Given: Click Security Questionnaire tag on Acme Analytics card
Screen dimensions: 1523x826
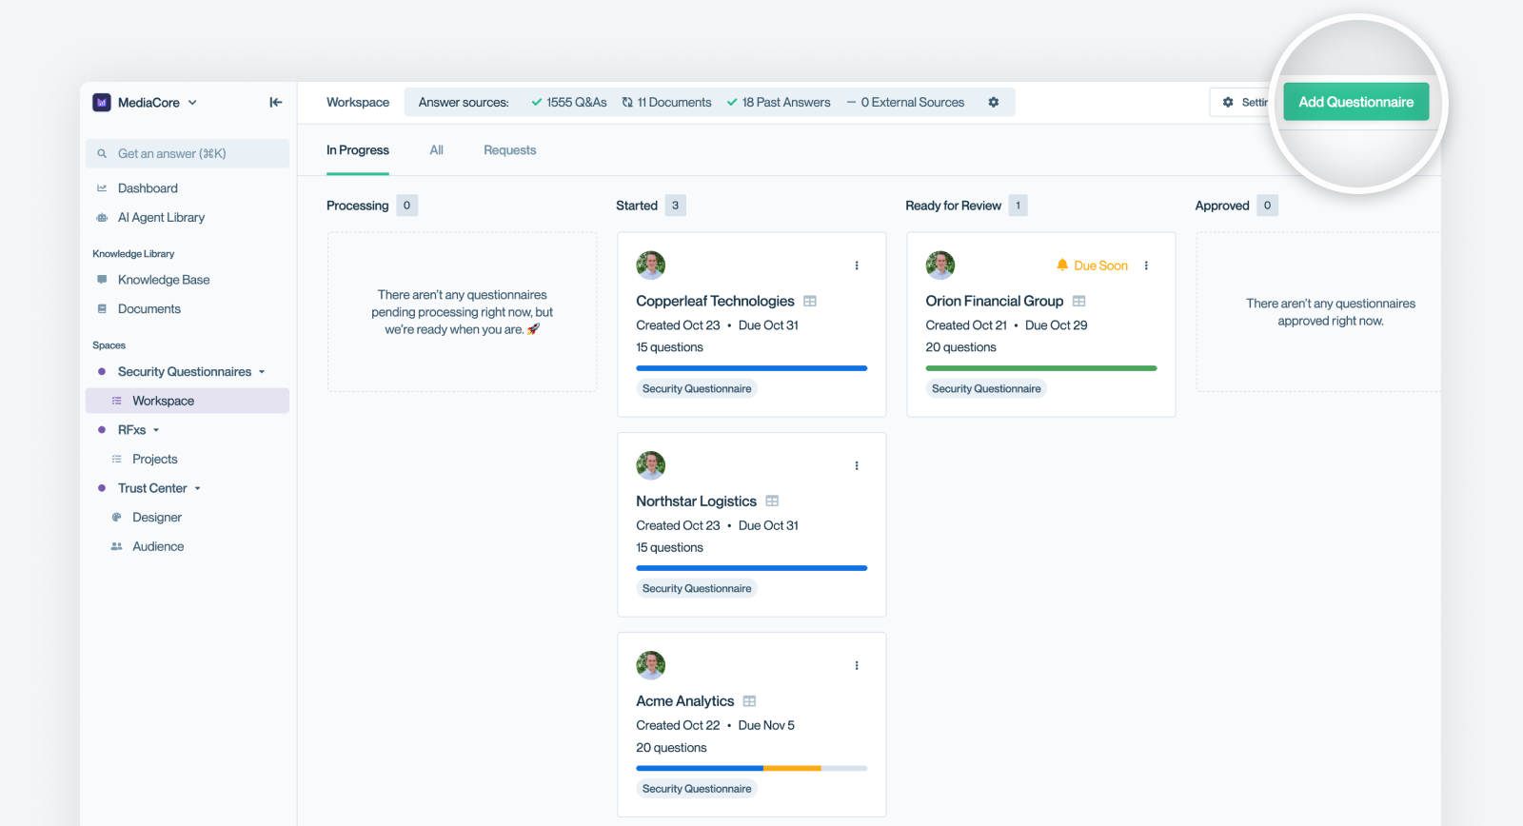Looking at the screenshot, I should [x=697, y=788].
